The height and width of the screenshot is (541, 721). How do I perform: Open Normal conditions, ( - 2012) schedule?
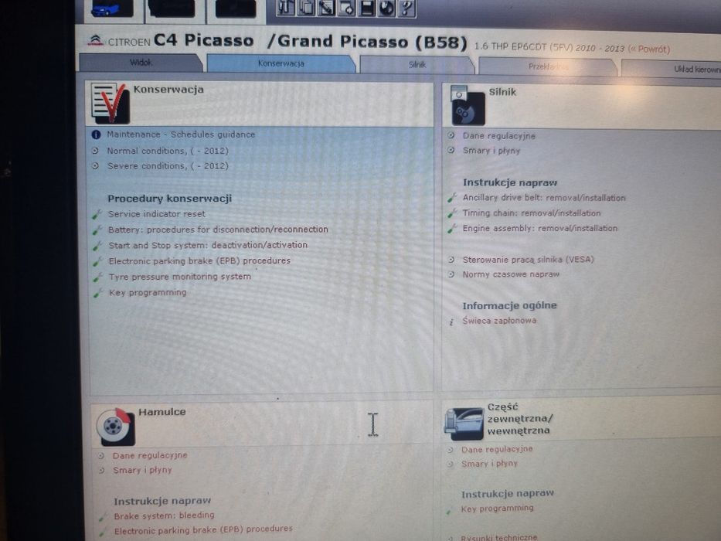click(x=168, y=151)
